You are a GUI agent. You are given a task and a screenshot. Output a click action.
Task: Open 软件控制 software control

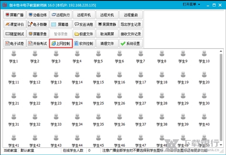click(84, 44)
